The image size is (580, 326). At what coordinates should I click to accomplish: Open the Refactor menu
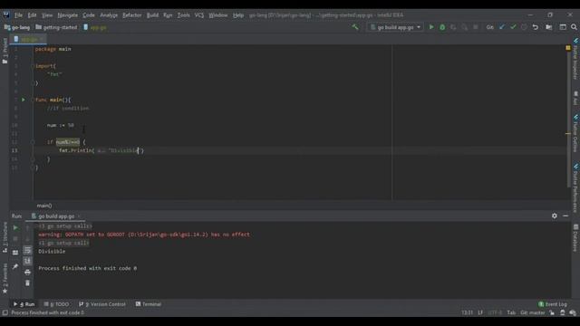coord(132,15)
